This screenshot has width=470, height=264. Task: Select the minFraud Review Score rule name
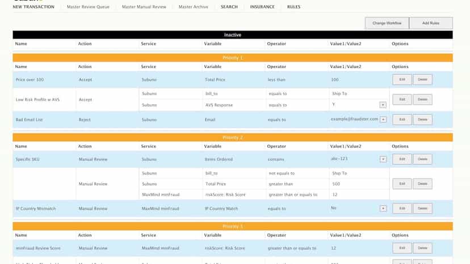[38, 248]
